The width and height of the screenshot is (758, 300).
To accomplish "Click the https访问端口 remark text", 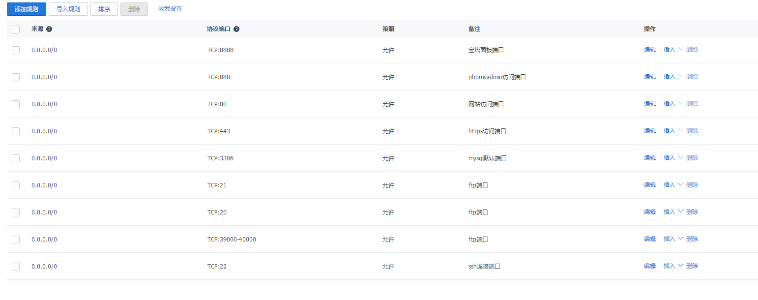I will [488, 131].
